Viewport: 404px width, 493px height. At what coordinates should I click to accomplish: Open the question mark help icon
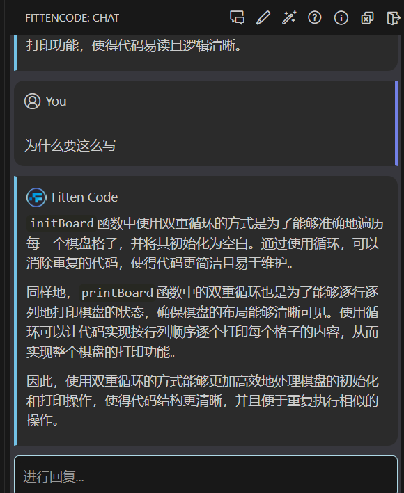click(315, 17)
